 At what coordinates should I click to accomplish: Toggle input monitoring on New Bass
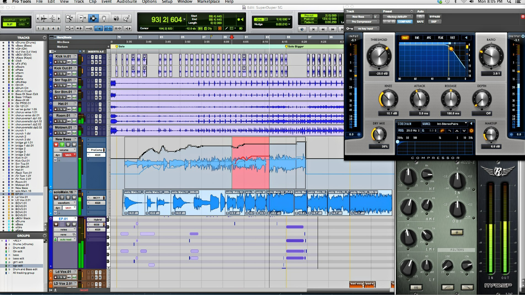pos(62,144)
